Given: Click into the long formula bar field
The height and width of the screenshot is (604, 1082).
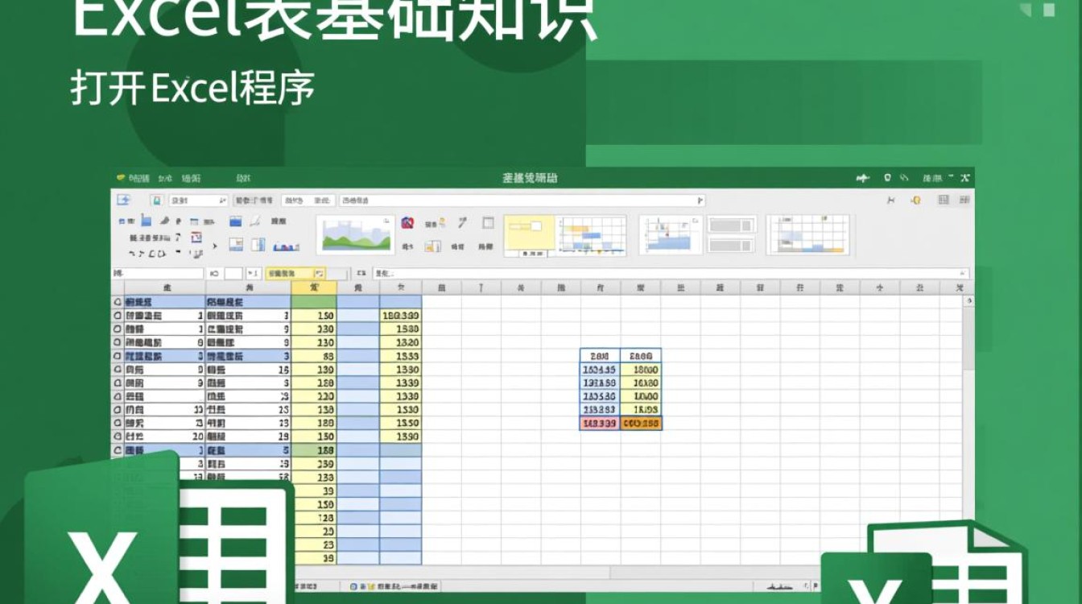Looking at the screenshot, I should [x=671, y=274].
